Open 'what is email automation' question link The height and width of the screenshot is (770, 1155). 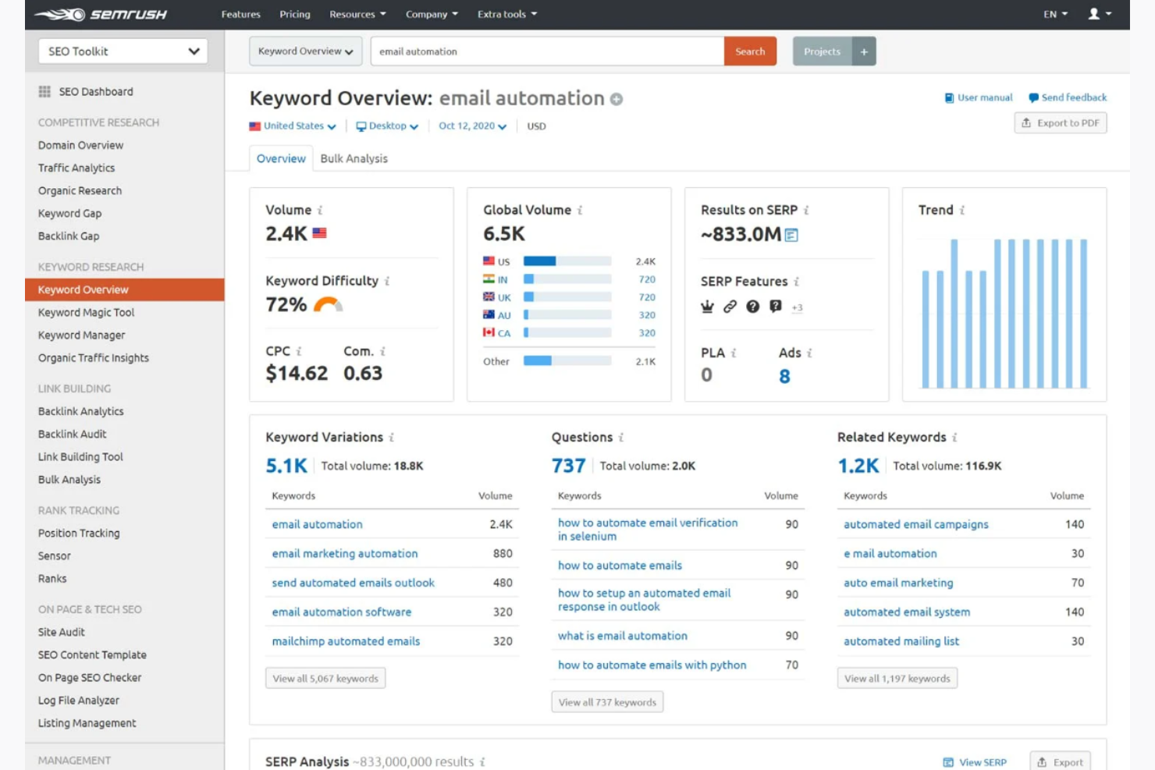pyautogui.click(x=623, y=636)
